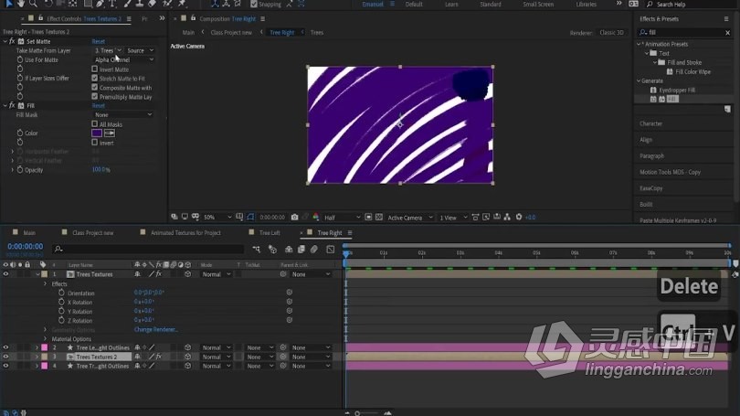Select the Type text tool

point(112,4)
